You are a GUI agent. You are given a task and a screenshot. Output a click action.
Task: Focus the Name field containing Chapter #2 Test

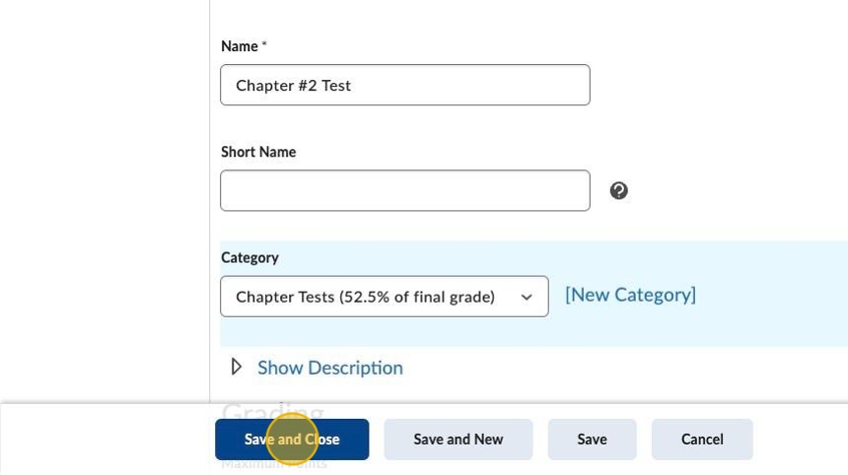pos(404,86)
